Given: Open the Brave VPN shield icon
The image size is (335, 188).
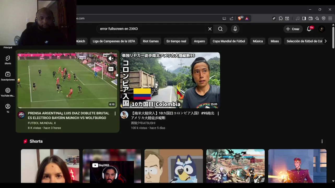Looking at the screenshot, I should [324, 18].
